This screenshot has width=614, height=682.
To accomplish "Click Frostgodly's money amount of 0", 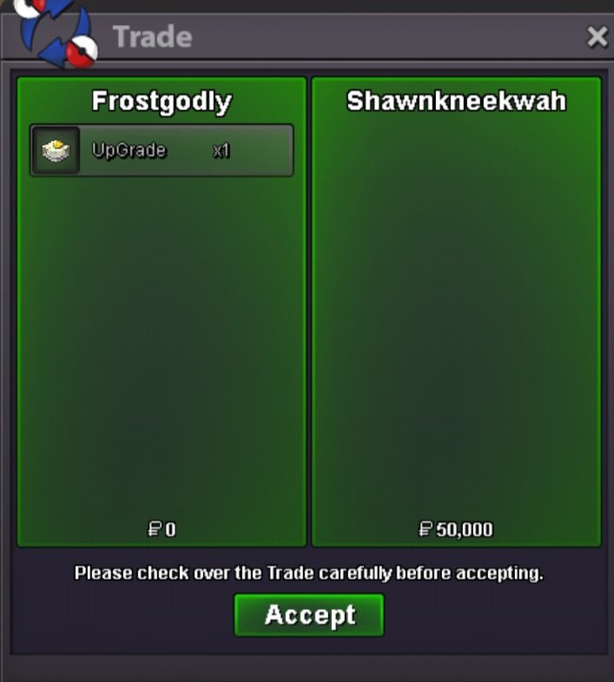I will click(x=162, y=529).
